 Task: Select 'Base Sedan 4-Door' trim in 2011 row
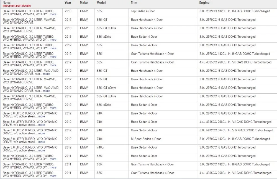click(163, 157)
